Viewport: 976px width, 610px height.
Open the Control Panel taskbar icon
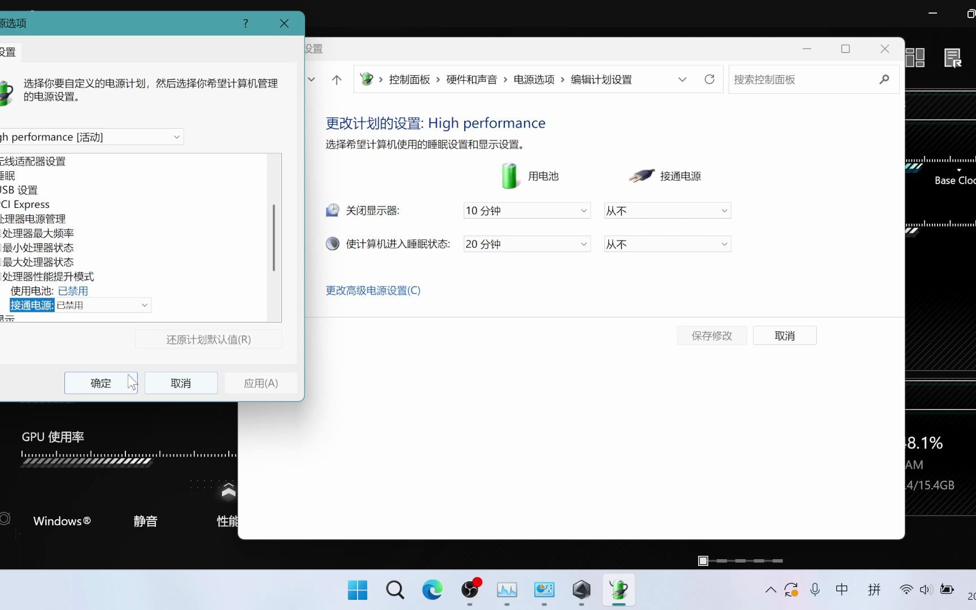[x=544, y=590]
